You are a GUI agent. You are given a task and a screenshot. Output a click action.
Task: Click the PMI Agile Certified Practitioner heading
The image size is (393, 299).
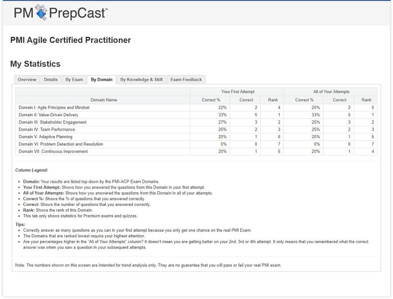(71, 40)
